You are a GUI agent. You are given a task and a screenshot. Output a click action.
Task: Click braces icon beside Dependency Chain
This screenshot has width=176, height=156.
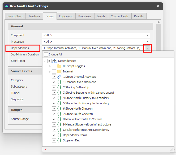coord(59,135)
